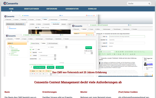Expand the Englisch tree node
Viewport: 156px width, 98px height.
8,54
